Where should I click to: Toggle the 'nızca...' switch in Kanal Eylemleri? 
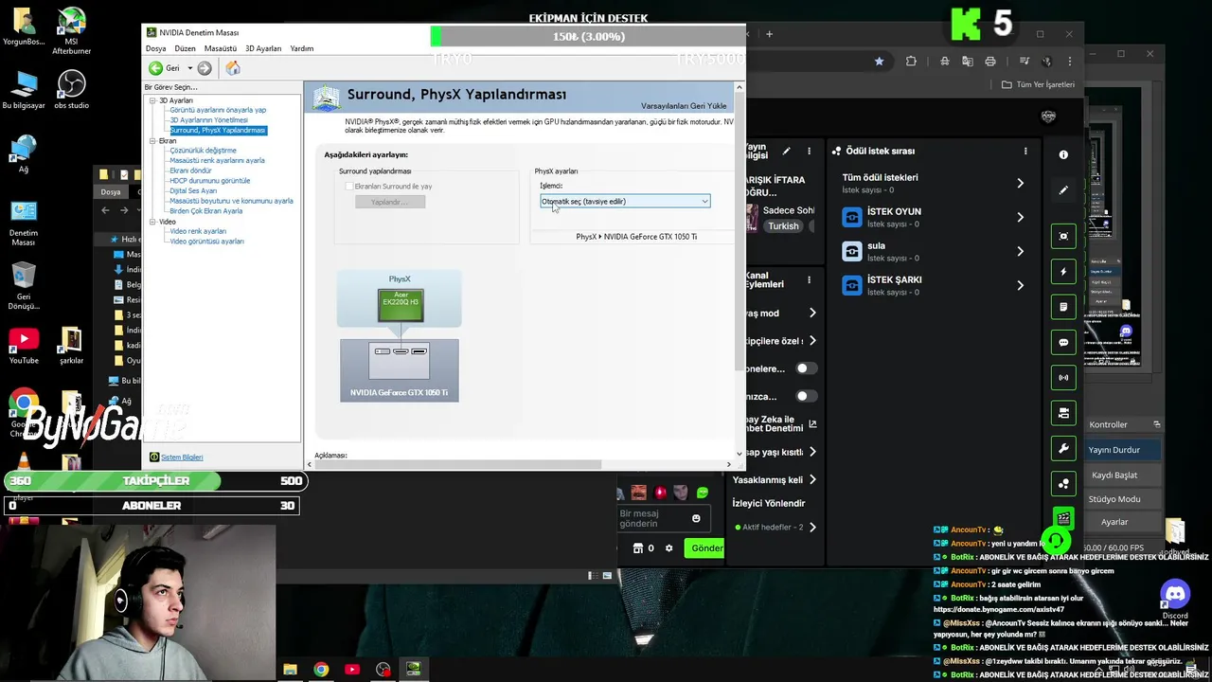tap(806, 396)
